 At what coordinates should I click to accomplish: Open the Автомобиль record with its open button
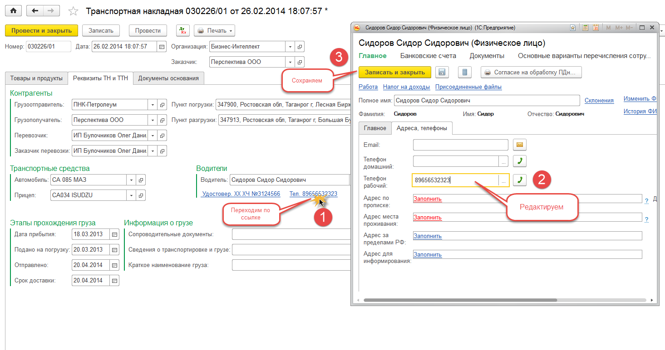tap(141, 180)
